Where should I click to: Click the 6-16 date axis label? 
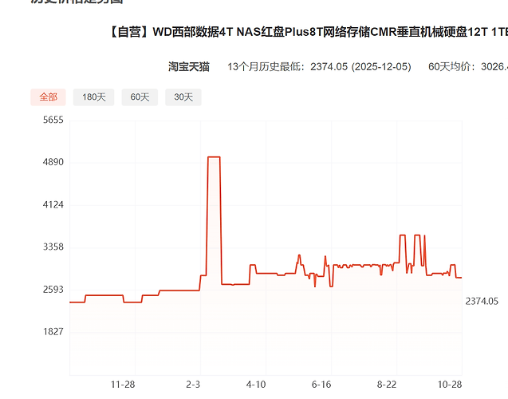click(x=321, y=385)
